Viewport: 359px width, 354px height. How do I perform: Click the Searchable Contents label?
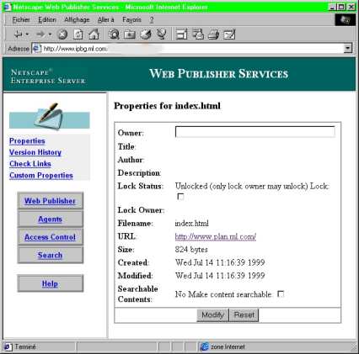138,294
